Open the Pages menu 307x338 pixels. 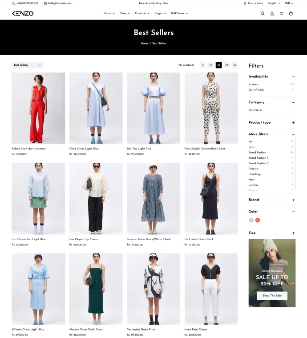pyautogui.click(x=160, y=13)
